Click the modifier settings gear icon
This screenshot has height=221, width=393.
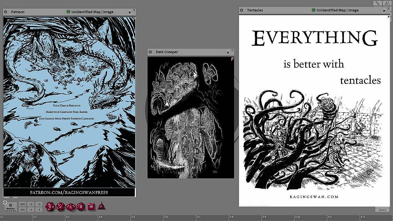5,202
